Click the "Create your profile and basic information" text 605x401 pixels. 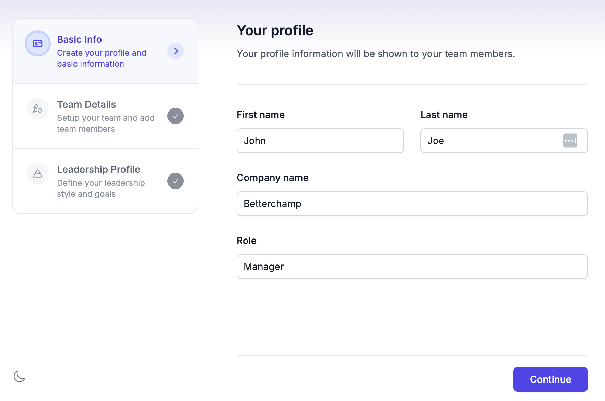pos(102,59)
